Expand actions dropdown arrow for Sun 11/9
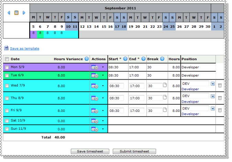232x162 pixels. click(x=103, y=129)
